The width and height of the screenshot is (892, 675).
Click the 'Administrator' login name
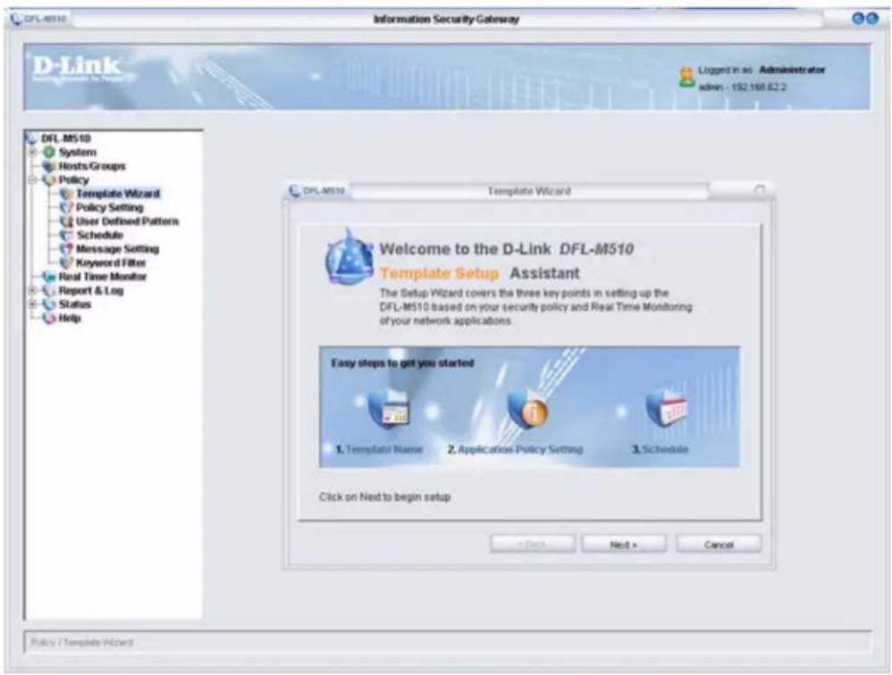[792, 70]
